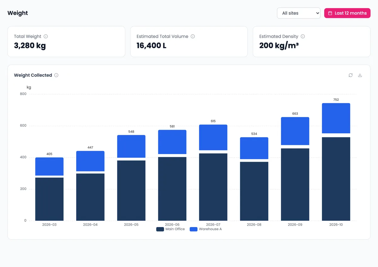Viewport: 378px width, 267px height.
Task: Click the Main Office bar for 2026-06
Action: (172, 189)
